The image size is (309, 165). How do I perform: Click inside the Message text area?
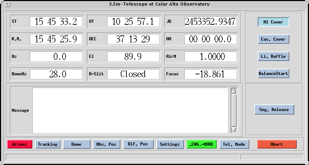tap(130, 110)
